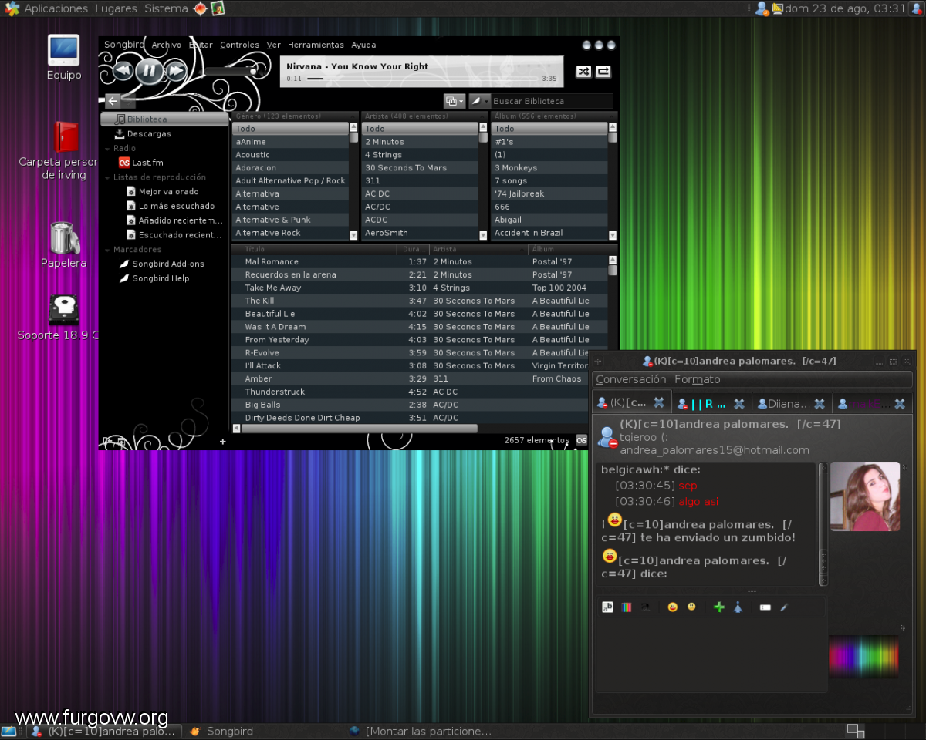This screenshot has height=740, width=926.
Task: Click andrea palomares's display picture
Action: 865,496
